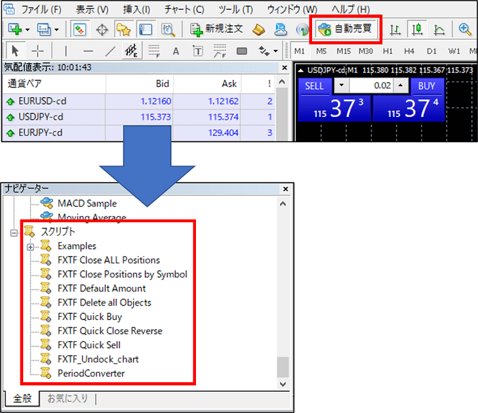
Task: Switch chart to M5 timeframe
Action: click(x=322, y=51)
